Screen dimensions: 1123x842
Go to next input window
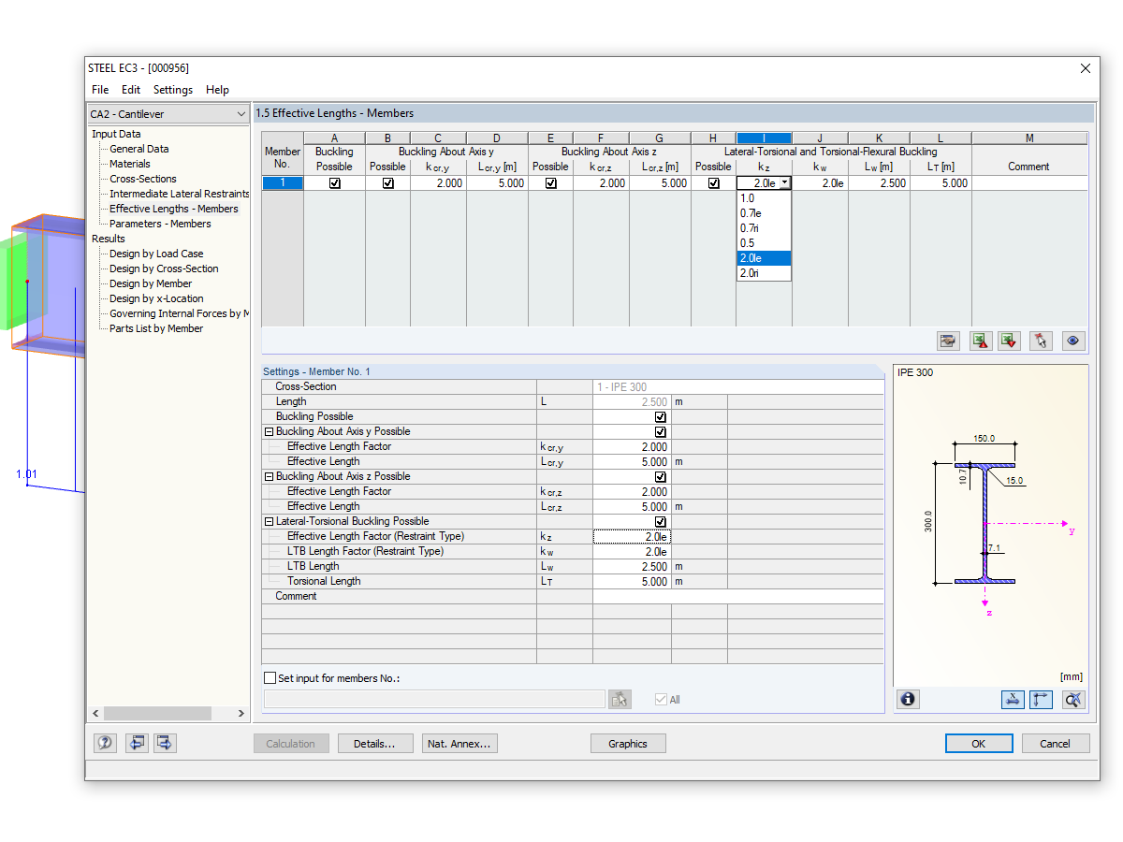pyautogui.click(x=164, y=742)
